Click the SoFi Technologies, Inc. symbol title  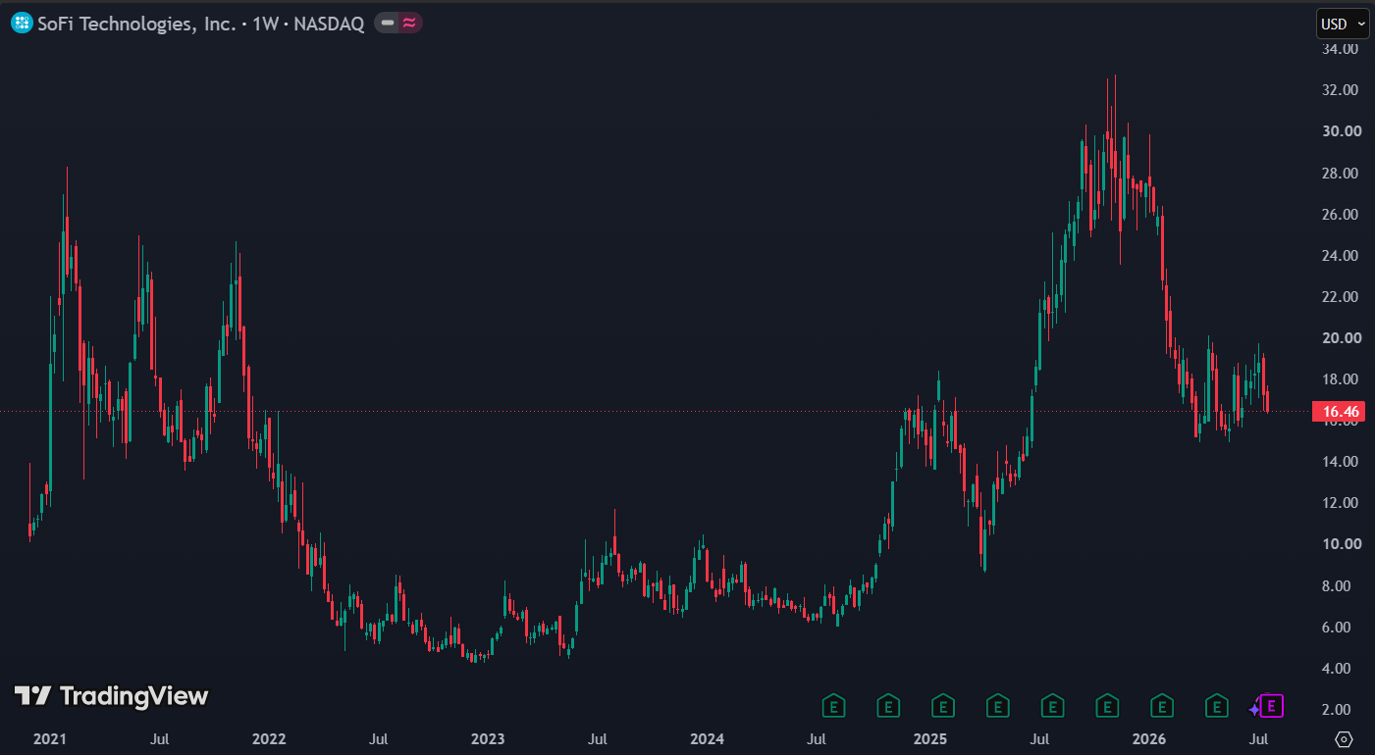pos(136,24)
